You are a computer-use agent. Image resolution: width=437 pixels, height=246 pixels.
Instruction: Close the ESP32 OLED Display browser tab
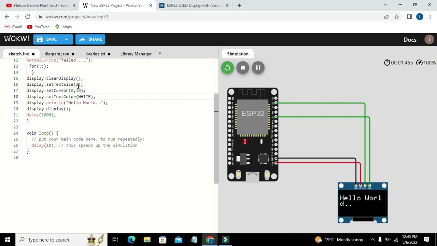point(227,5)
